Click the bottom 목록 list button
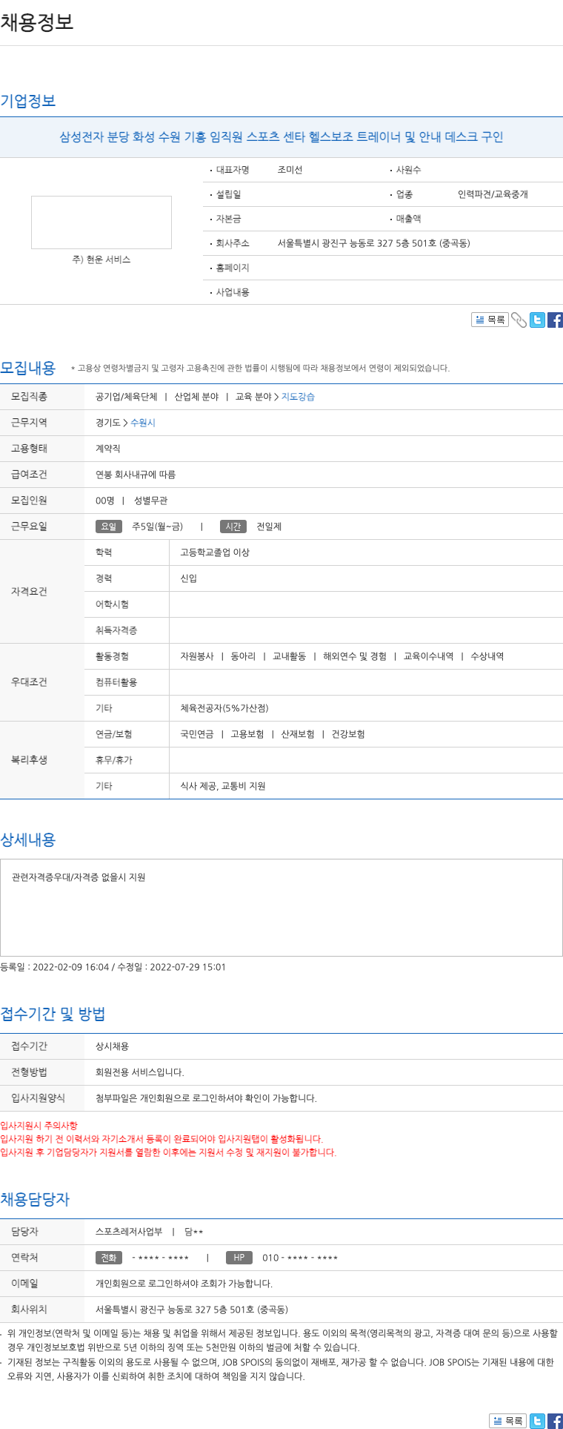The image size is (563, 1429). coord(507,1421)
